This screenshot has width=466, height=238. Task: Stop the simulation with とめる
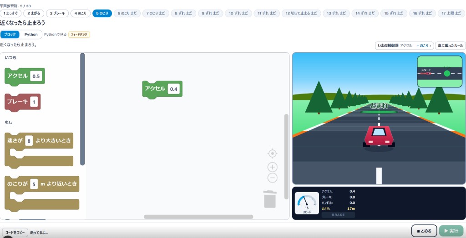click(424, 231)
